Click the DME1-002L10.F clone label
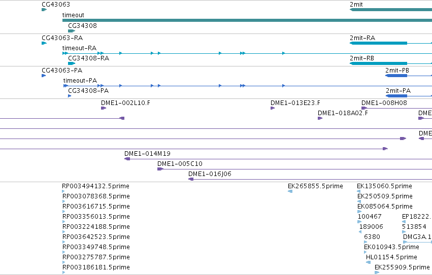The width and height of the screenshot is (432, 275). (125, 103)
